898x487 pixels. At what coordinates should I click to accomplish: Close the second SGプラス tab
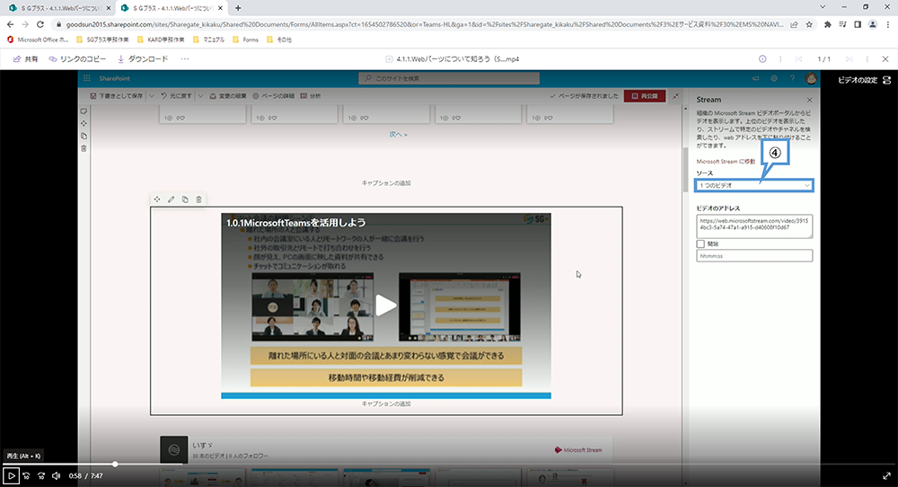pyautogui.click(x=221, y=8)
